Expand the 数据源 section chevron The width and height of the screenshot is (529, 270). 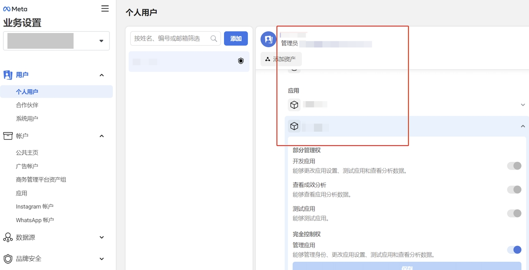tap(102, 237)
